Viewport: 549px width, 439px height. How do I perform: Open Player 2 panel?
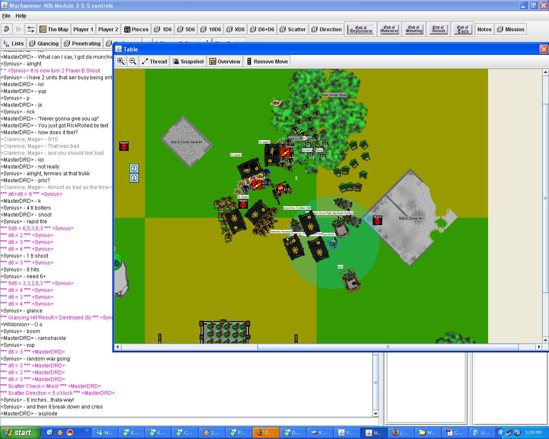(x=108, y=29)
